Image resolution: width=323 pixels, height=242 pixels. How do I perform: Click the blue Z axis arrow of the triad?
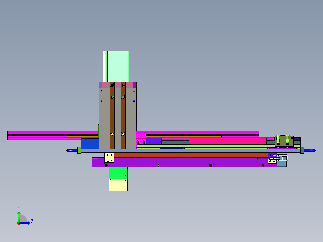tap(25, 223)
